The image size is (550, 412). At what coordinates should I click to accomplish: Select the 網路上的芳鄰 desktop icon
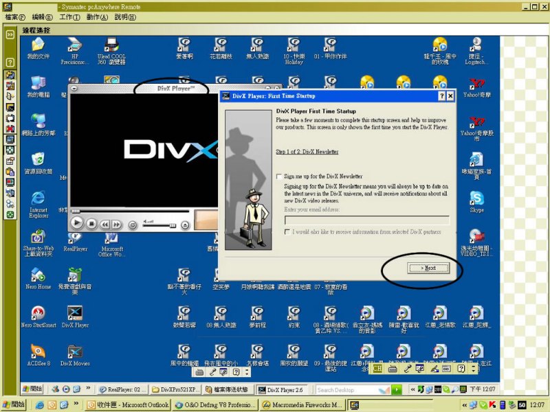pos(38,125)
